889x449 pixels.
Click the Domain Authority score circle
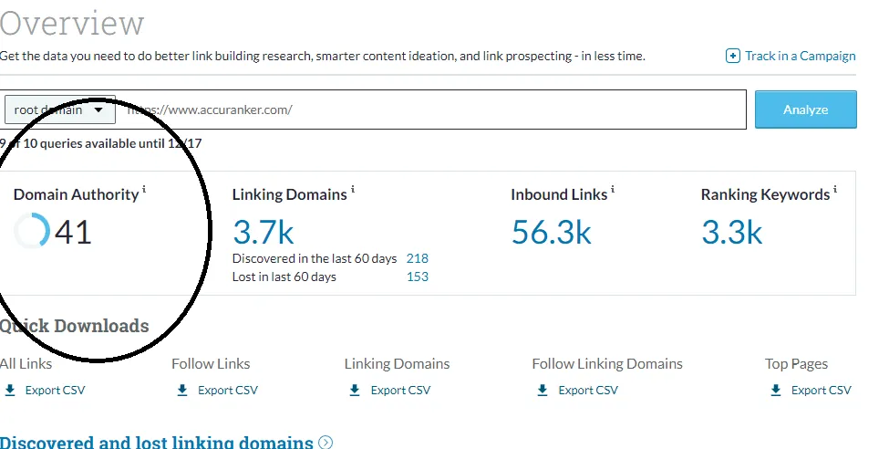pos(32,232)
